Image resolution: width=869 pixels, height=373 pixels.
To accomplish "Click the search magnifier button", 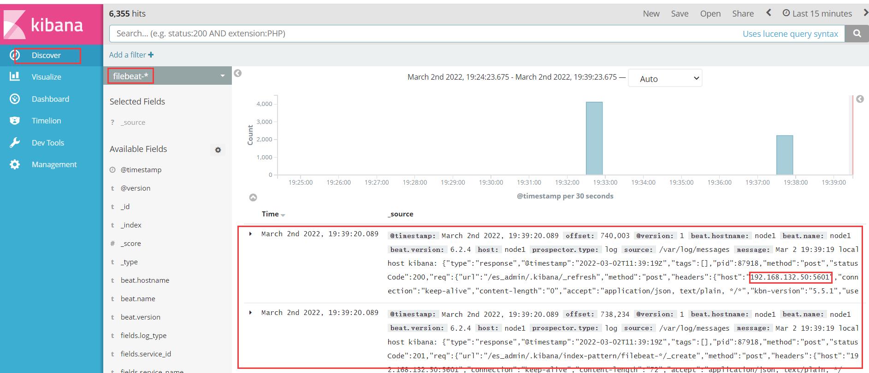I will [x=857, y=33].
